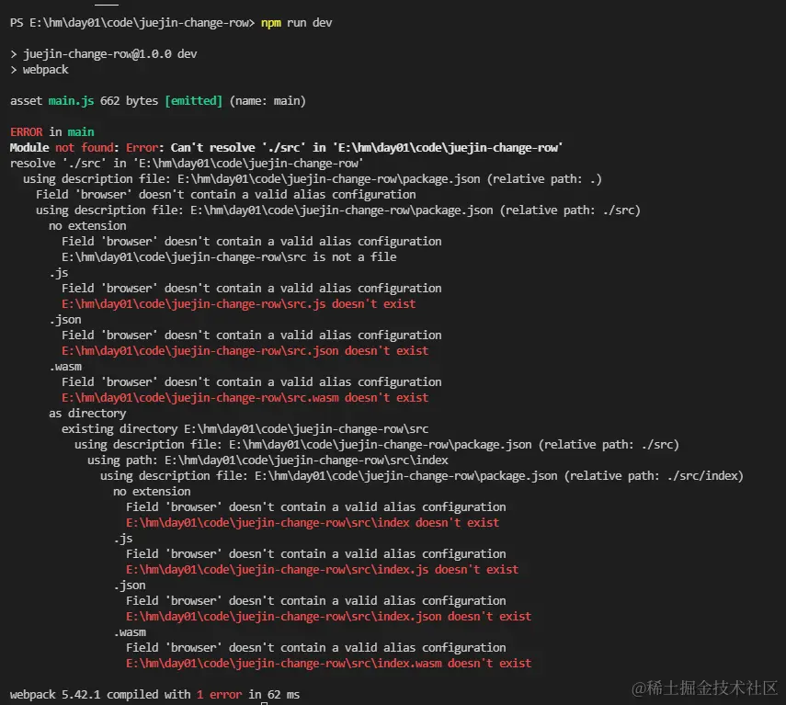
Task: Click the red "src\index.js doesn't exist" line
Action: point(323,570)
